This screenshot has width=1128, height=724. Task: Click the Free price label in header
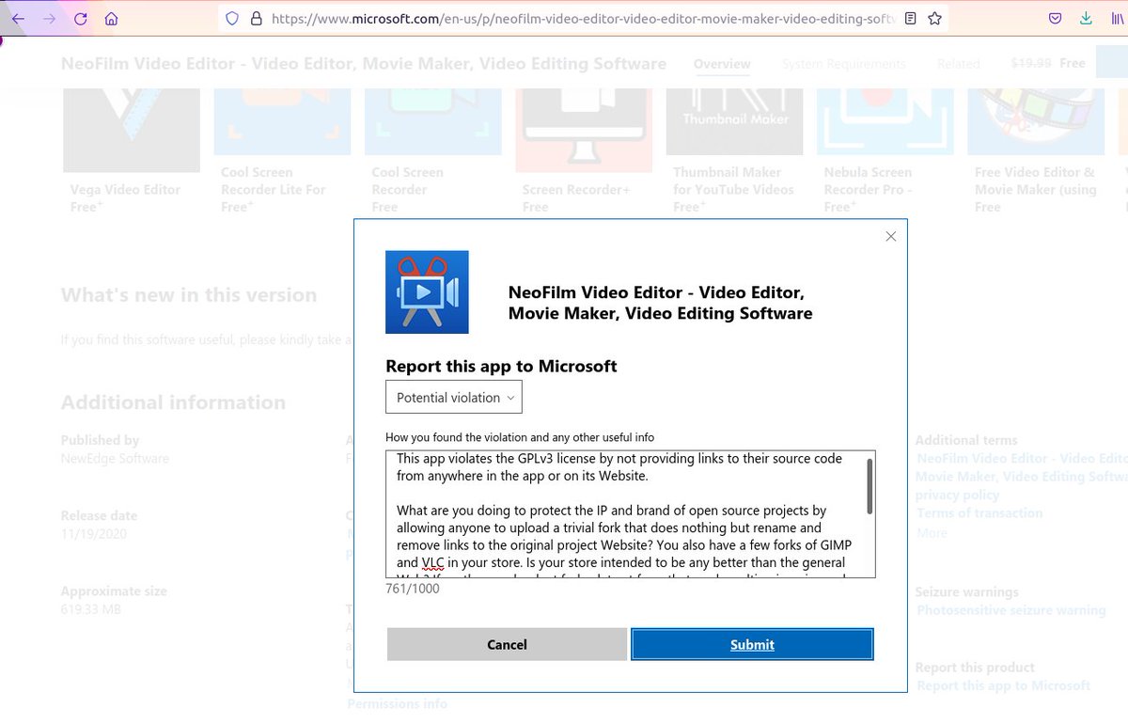point(1072,63)
